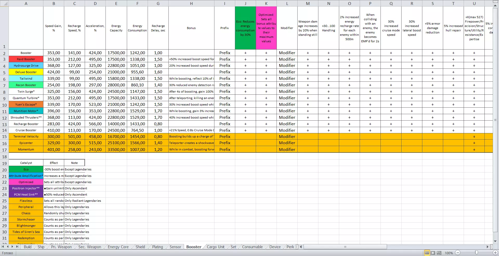Select the pink Optimized header cell in column K
This screenshot has height=256, width=499.
[266, 28]
